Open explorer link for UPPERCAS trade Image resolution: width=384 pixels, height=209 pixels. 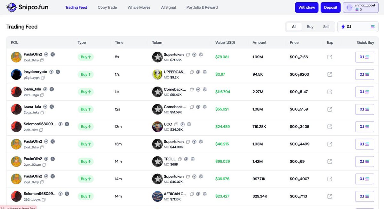[330, 74]
